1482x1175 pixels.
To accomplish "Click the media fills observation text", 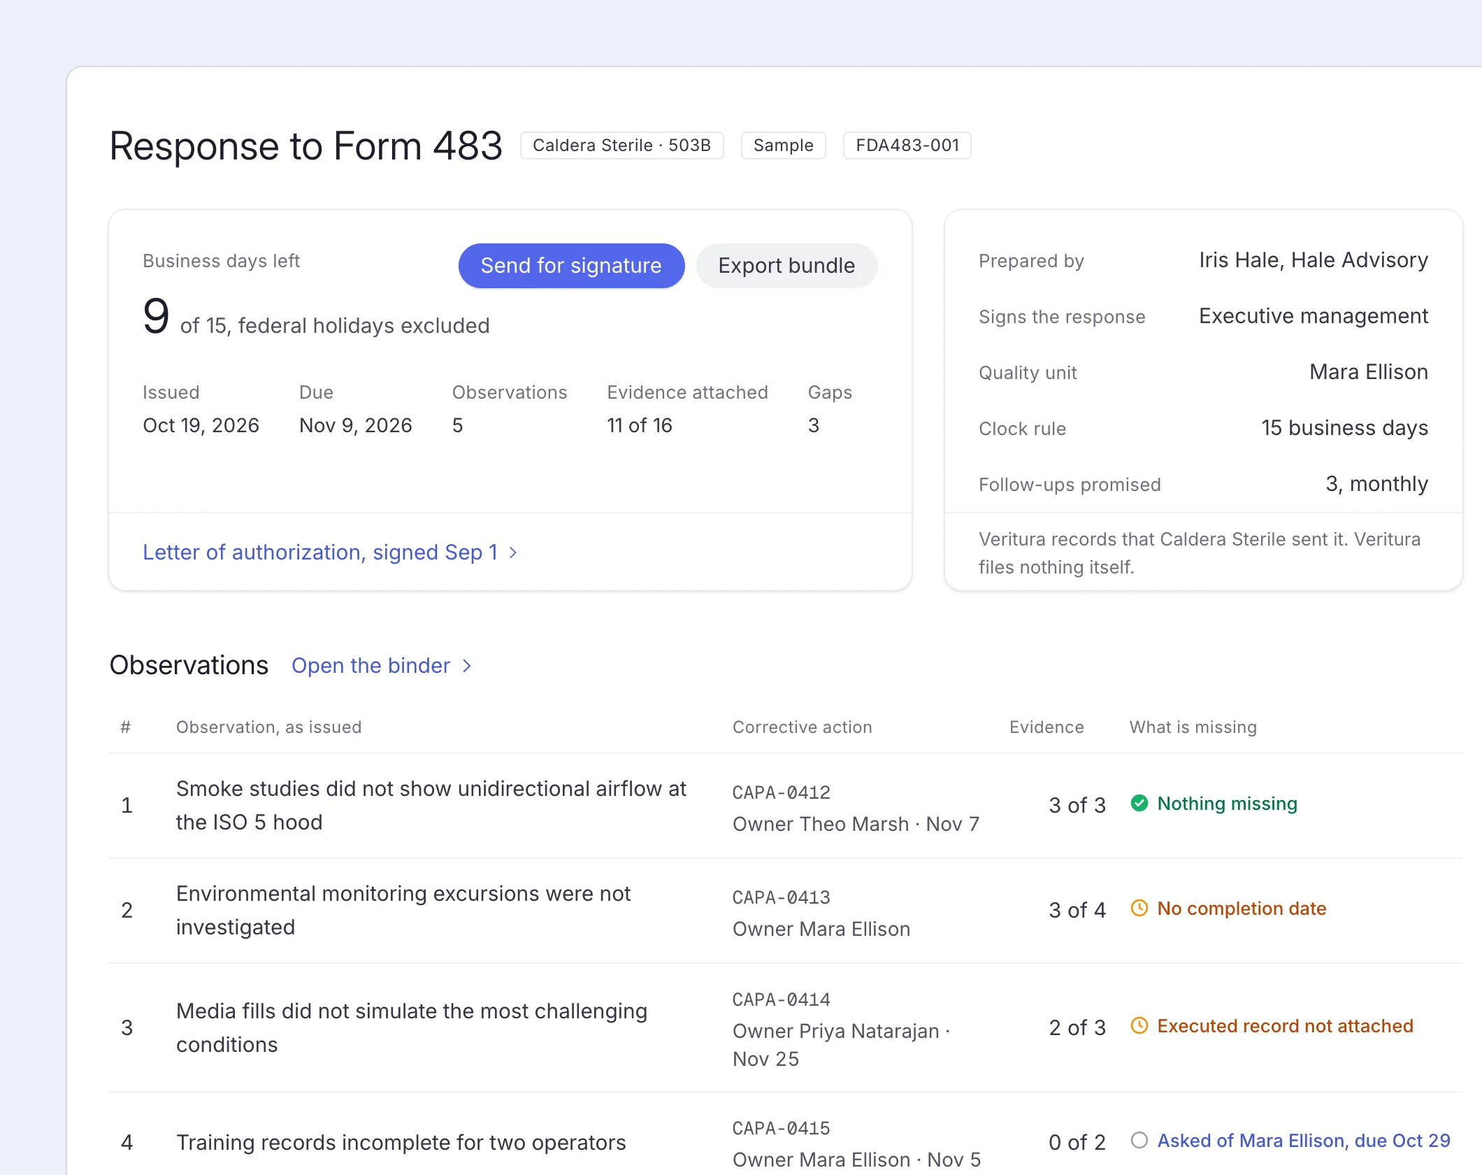I will (x=412, y=1027).
